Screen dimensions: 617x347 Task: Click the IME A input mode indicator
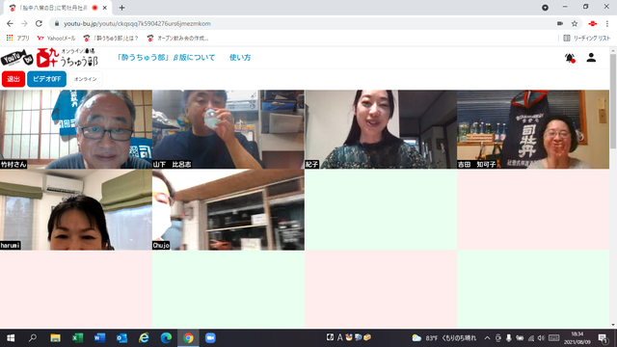point(339,337)
